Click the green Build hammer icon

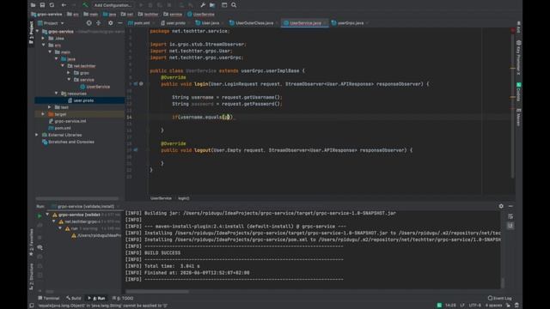click(85, 5)
